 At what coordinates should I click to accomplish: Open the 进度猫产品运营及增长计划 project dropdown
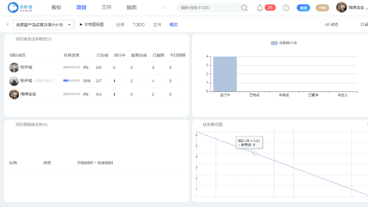point(44,25)
